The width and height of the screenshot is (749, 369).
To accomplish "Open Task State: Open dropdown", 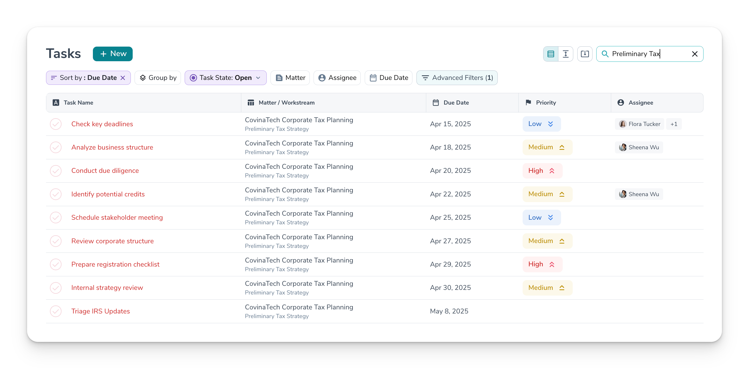I will click(225, 78).
